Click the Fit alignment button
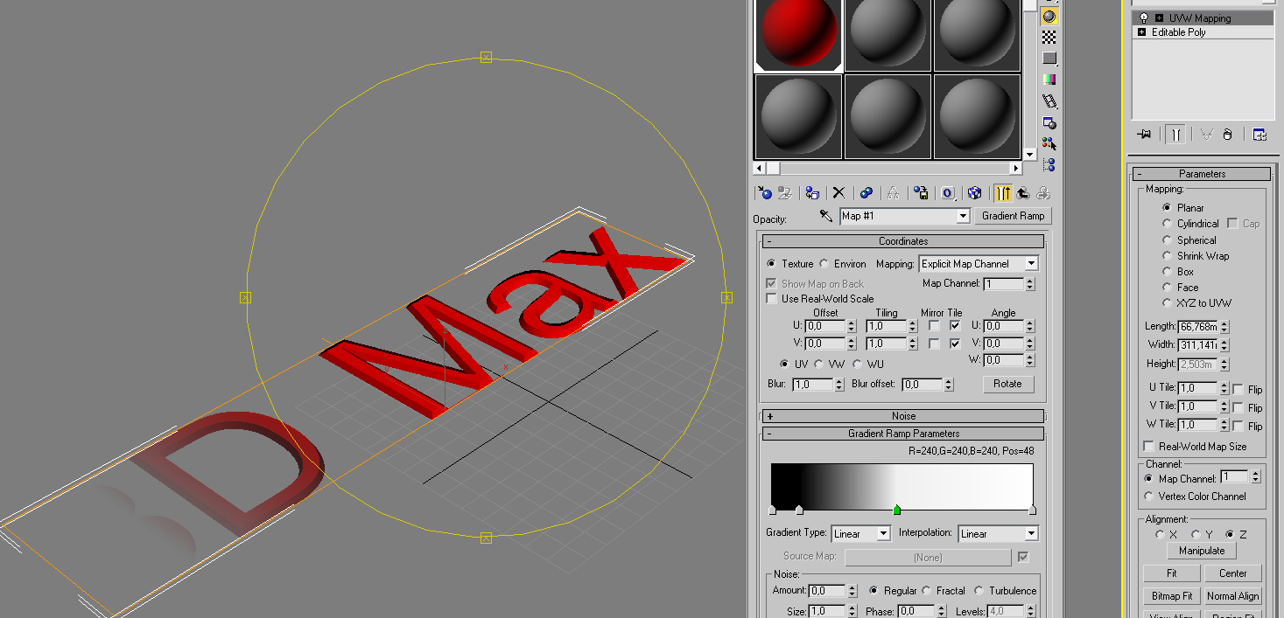1284x618 pixels. [1171, 573]
